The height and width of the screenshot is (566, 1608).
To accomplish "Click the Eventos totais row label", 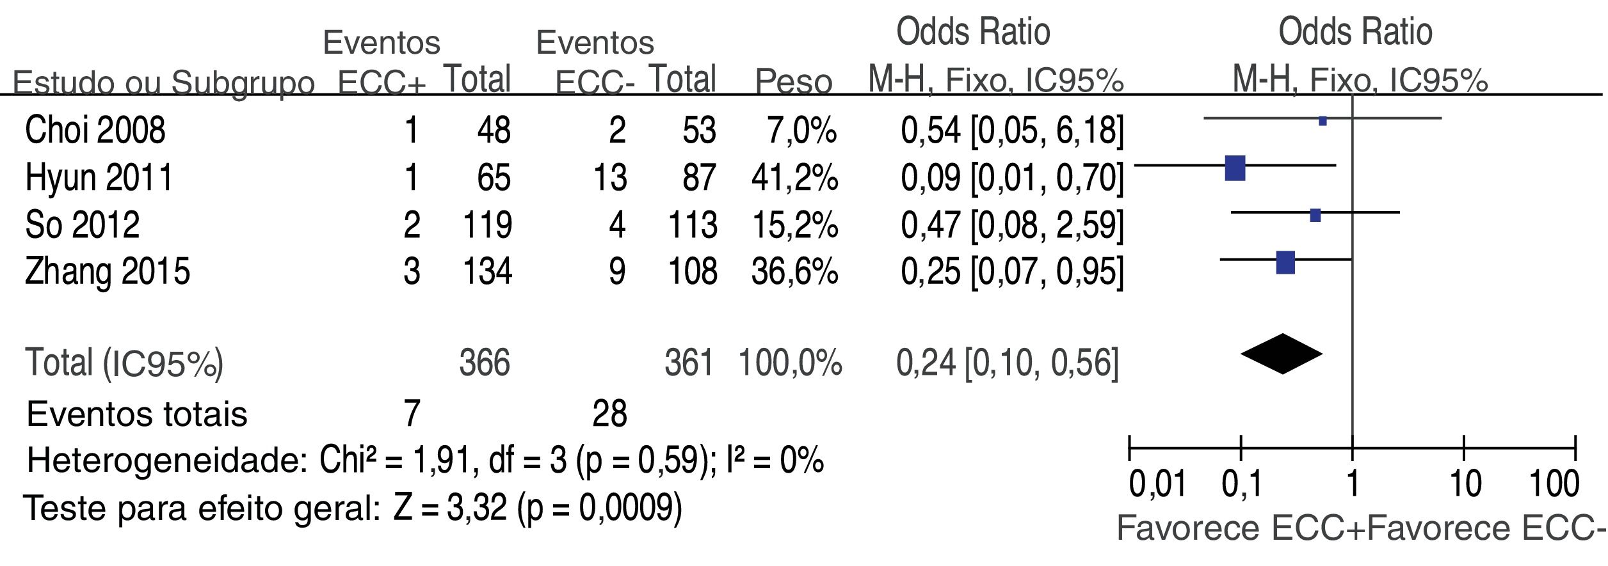I will [136, 414].
